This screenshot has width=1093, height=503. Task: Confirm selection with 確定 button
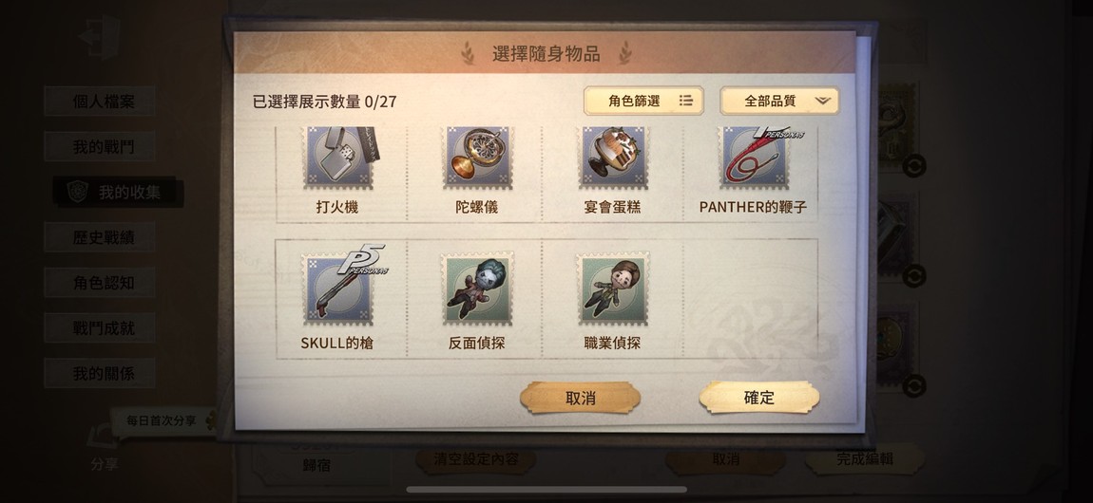coord(759,398)
